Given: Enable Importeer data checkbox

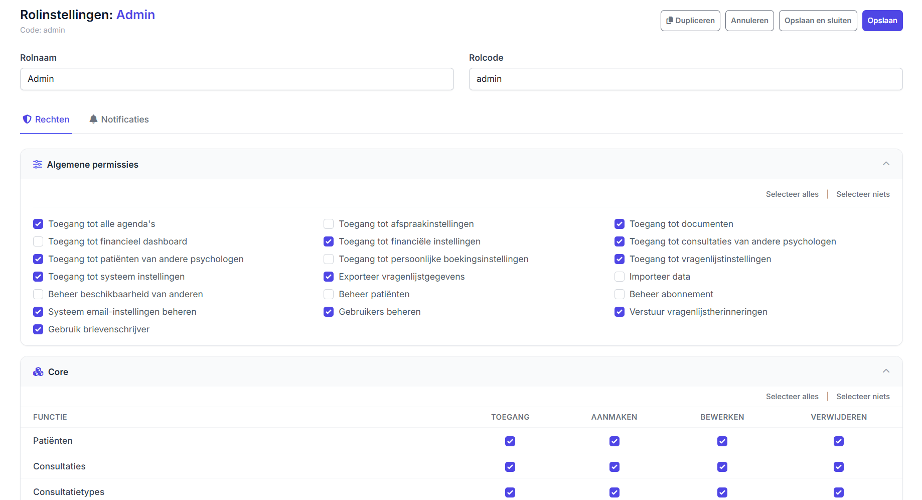Looking at the screenshot, I should tap(620, 277).
